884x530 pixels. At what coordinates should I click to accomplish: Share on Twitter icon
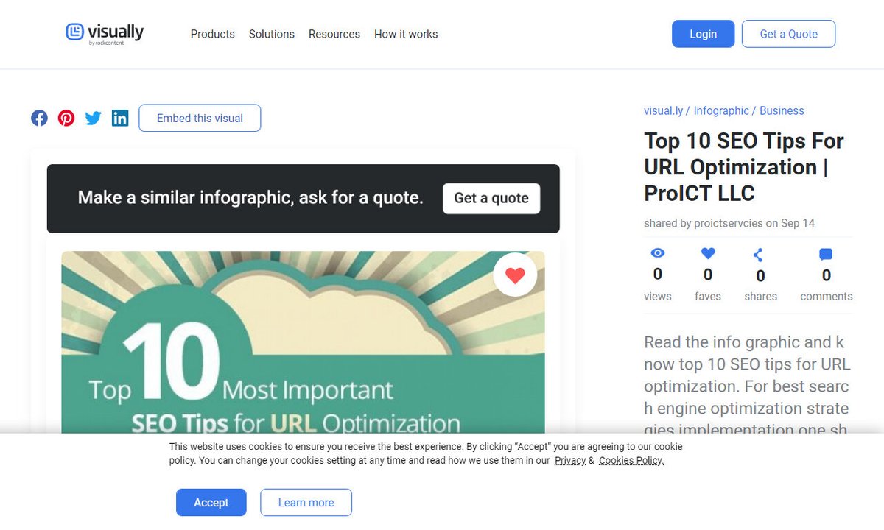93,118
